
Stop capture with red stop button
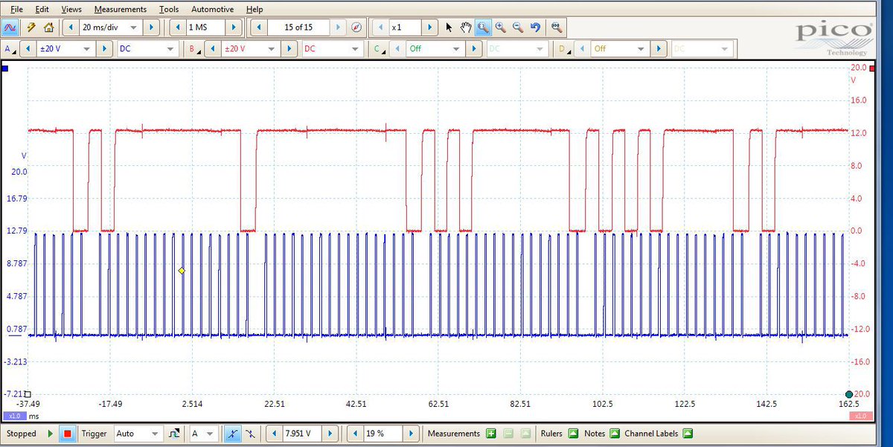coord(67,434)
